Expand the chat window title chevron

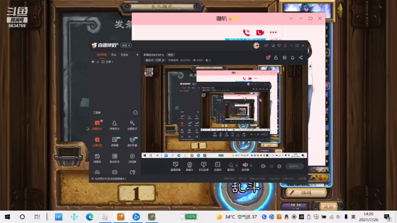point(291,18)
